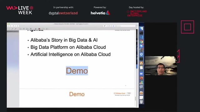The height and width of the screenshot is (112, 200).
Task: Open the red border color picker
Action: (39, 29)
